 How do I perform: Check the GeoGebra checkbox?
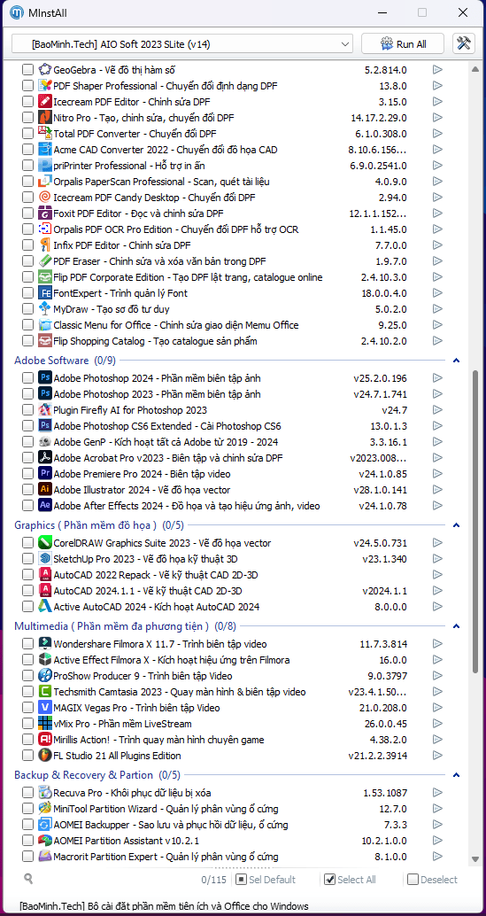tap(28, 69)
